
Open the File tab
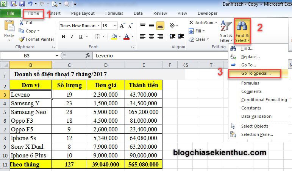click(x=11, y=13)
